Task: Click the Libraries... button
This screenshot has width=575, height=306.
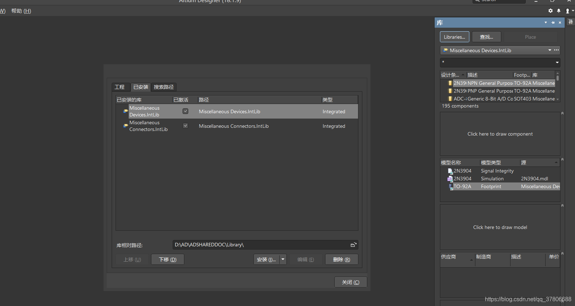Action: click(454, 37)
